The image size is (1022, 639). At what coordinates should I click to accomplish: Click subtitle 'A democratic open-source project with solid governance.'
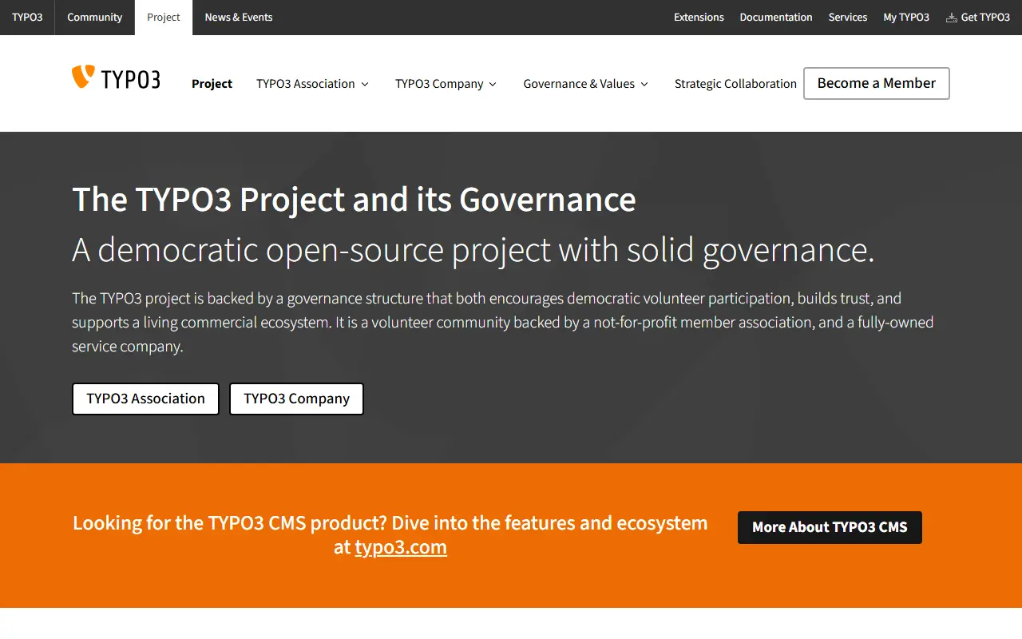click(473, 250)
